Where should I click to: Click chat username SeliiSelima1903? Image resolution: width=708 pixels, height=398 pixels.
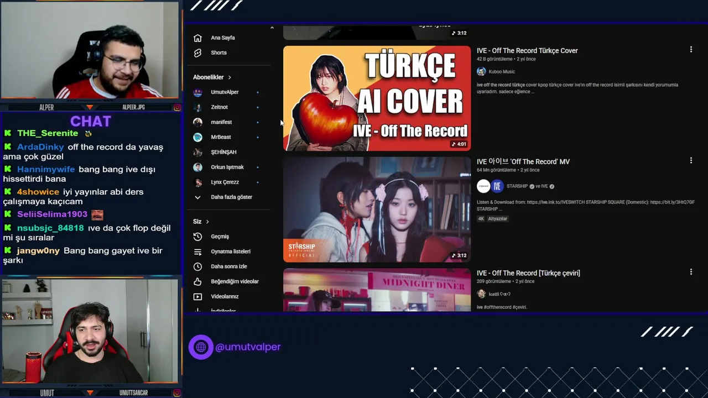click(52, 214)
